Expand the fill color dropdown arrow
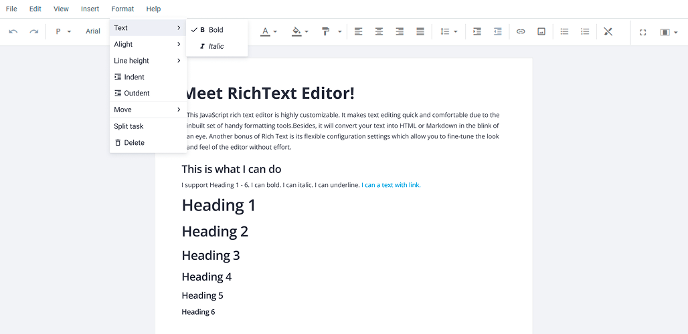Screen dimensions: 688x334 (307, 32)
